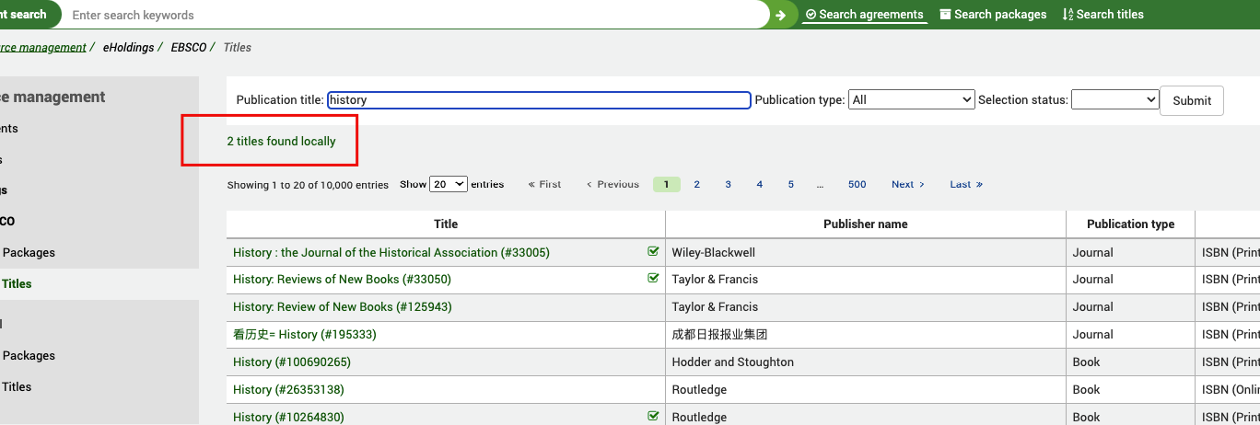Change the Show entries count dropdown

[449, 185]
